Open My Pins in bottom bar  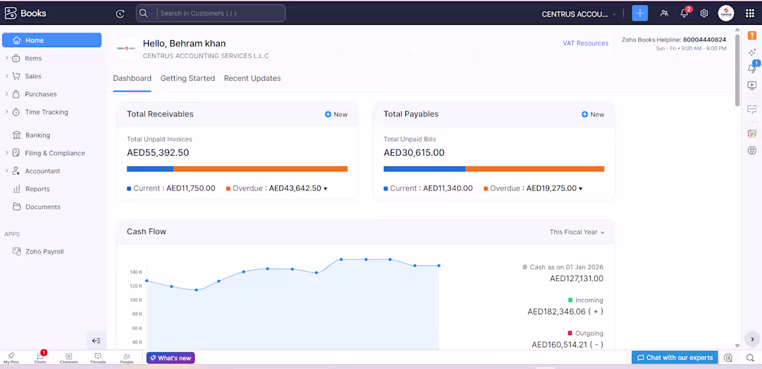point(10,359)
